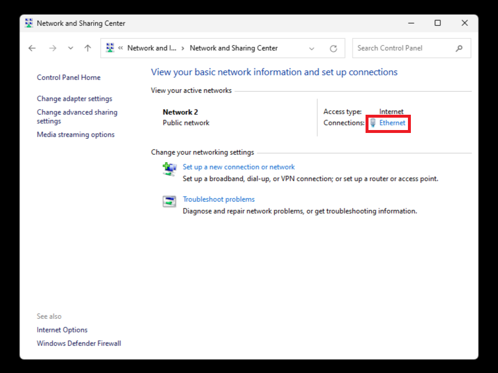
Task: Click the Troubleshoot problems icon
Action: 170,202
